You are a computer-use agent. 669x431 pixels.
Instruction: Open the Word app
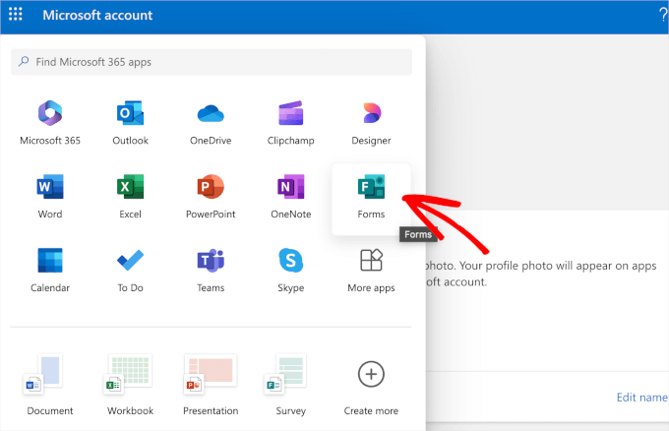tap(50, 197)
